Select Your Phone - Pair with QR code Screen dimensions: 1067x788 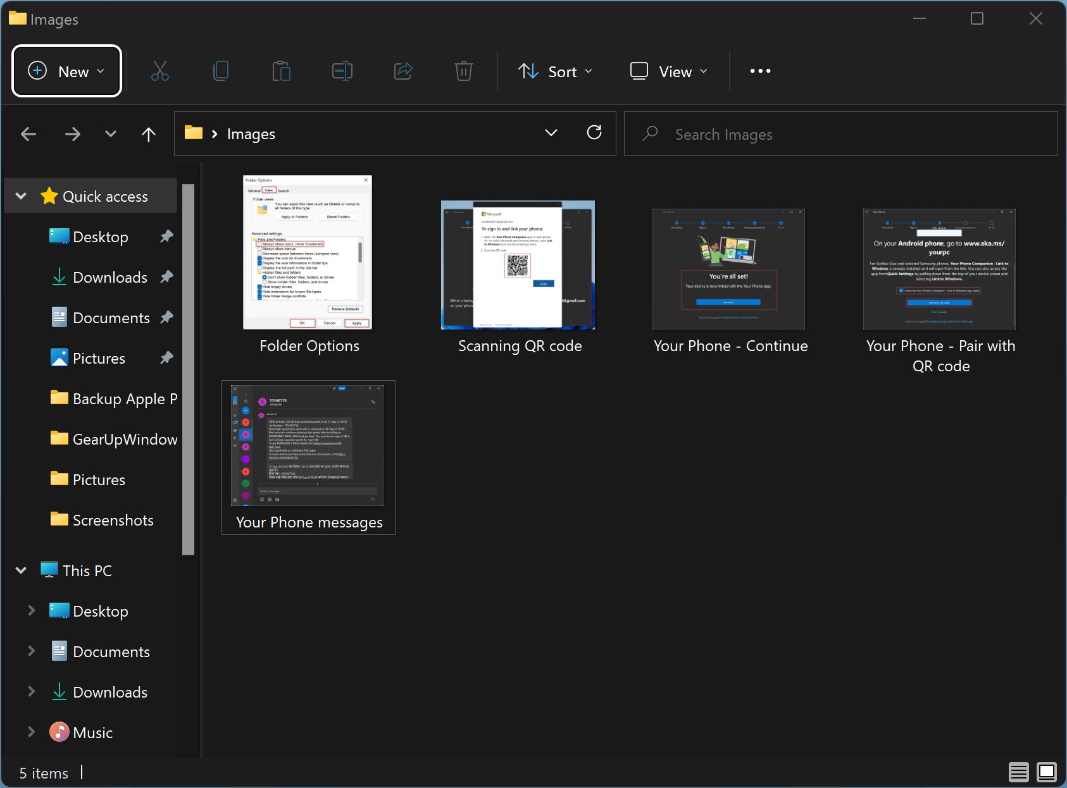point(939,269)
